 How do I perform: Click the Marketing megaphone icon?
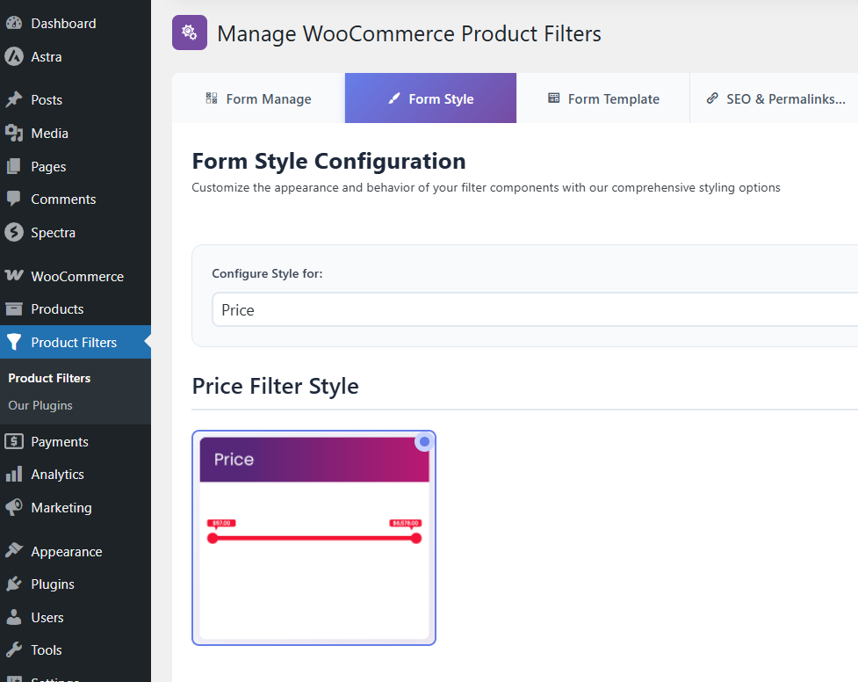point(14,507)
